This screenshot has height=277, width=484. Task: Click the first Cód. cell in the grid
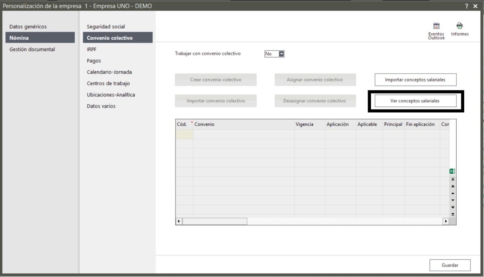[184, 134]
